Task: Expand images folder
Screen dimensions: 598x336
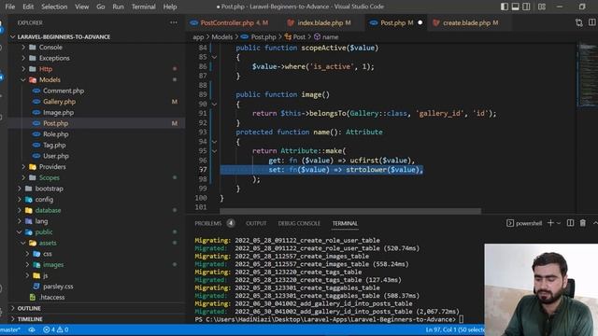Action: coord(53,264)
